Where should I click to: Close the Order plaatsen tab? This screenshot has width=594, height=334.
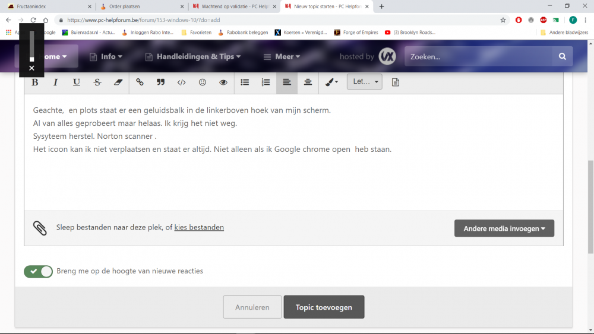[182, 7]
